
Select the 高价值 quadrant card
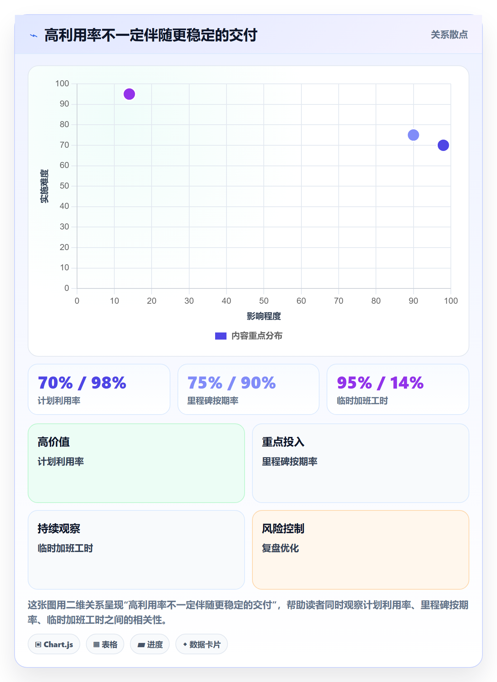click(x=136, y=463)
